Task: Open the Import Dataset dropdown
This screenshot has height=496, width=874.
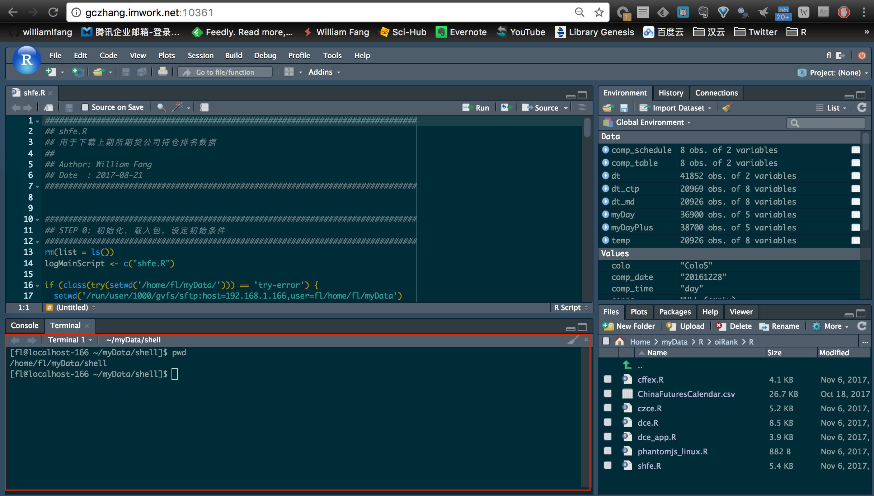Action: (x=676, y=108)
